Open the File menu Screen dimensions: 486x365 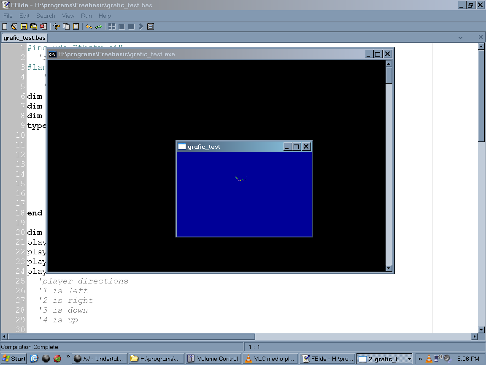tap(8, 16)
